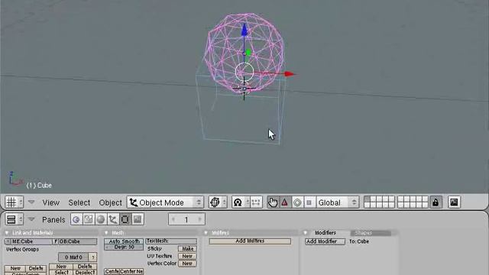Click the Degr: 30 angle slider
This screenshot has height=275, width=489.
coord(124,247)
